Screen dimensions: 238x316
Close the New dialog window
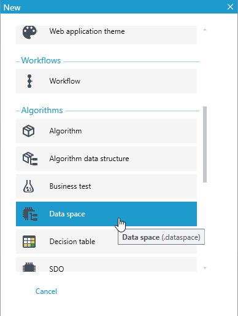(x=231, y=7)
